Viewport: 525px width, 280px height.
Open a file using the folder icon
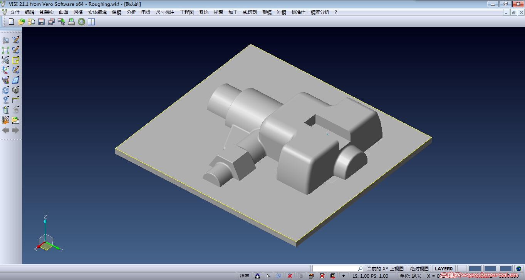(21, 22)
